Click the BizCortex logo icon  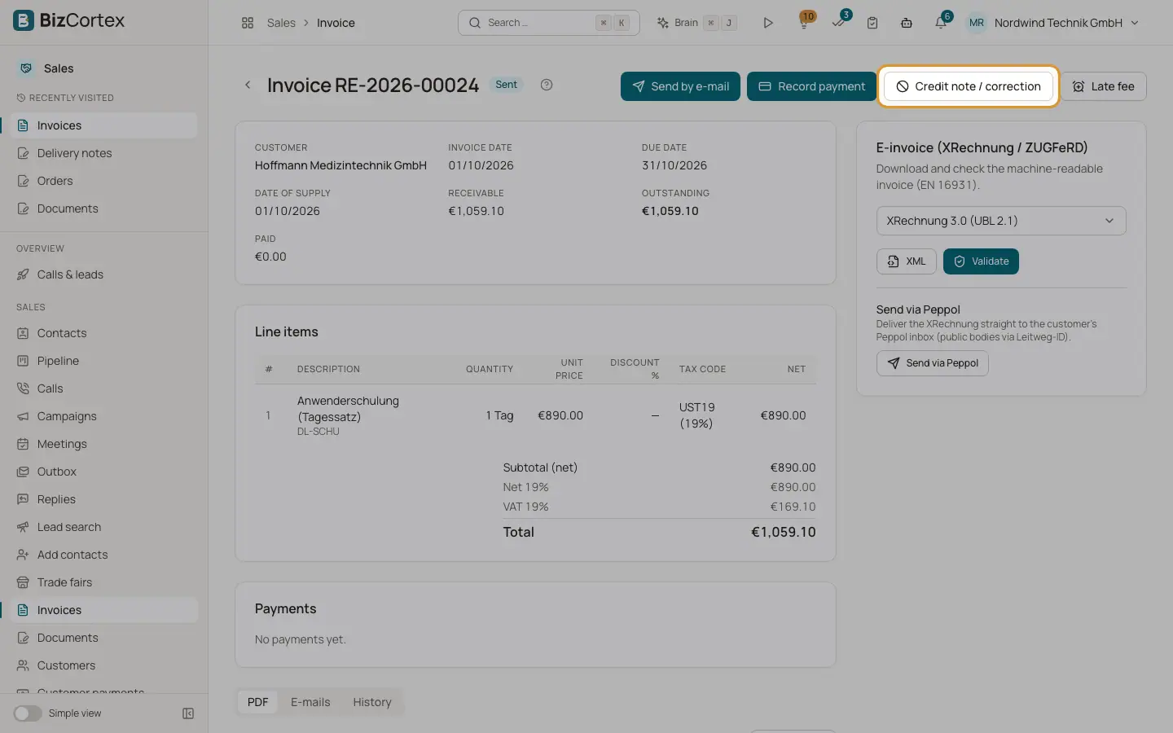(x=24, y=20)
